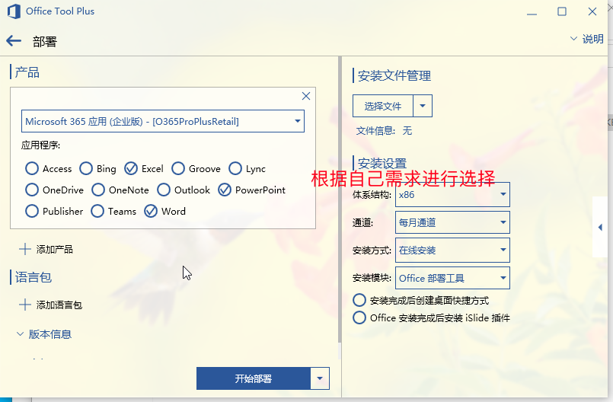Click the 添加产品 link

[54, 249]
